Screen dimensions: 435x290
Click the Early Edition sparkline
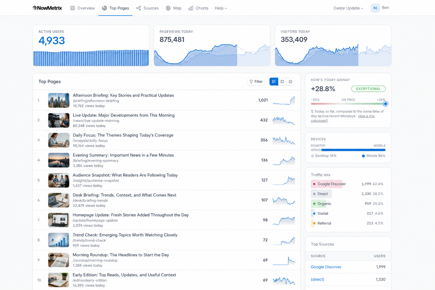tap(284, 280)
